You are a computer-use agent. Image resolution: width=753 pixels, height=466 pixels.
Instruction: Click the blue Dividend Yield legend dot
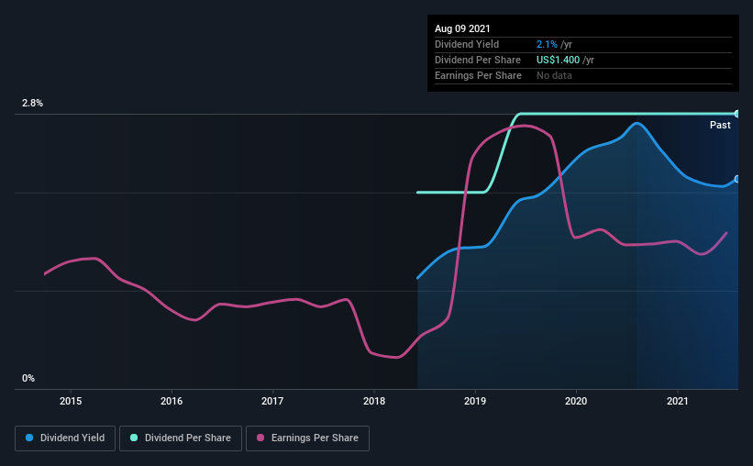[x=29, y=438]
